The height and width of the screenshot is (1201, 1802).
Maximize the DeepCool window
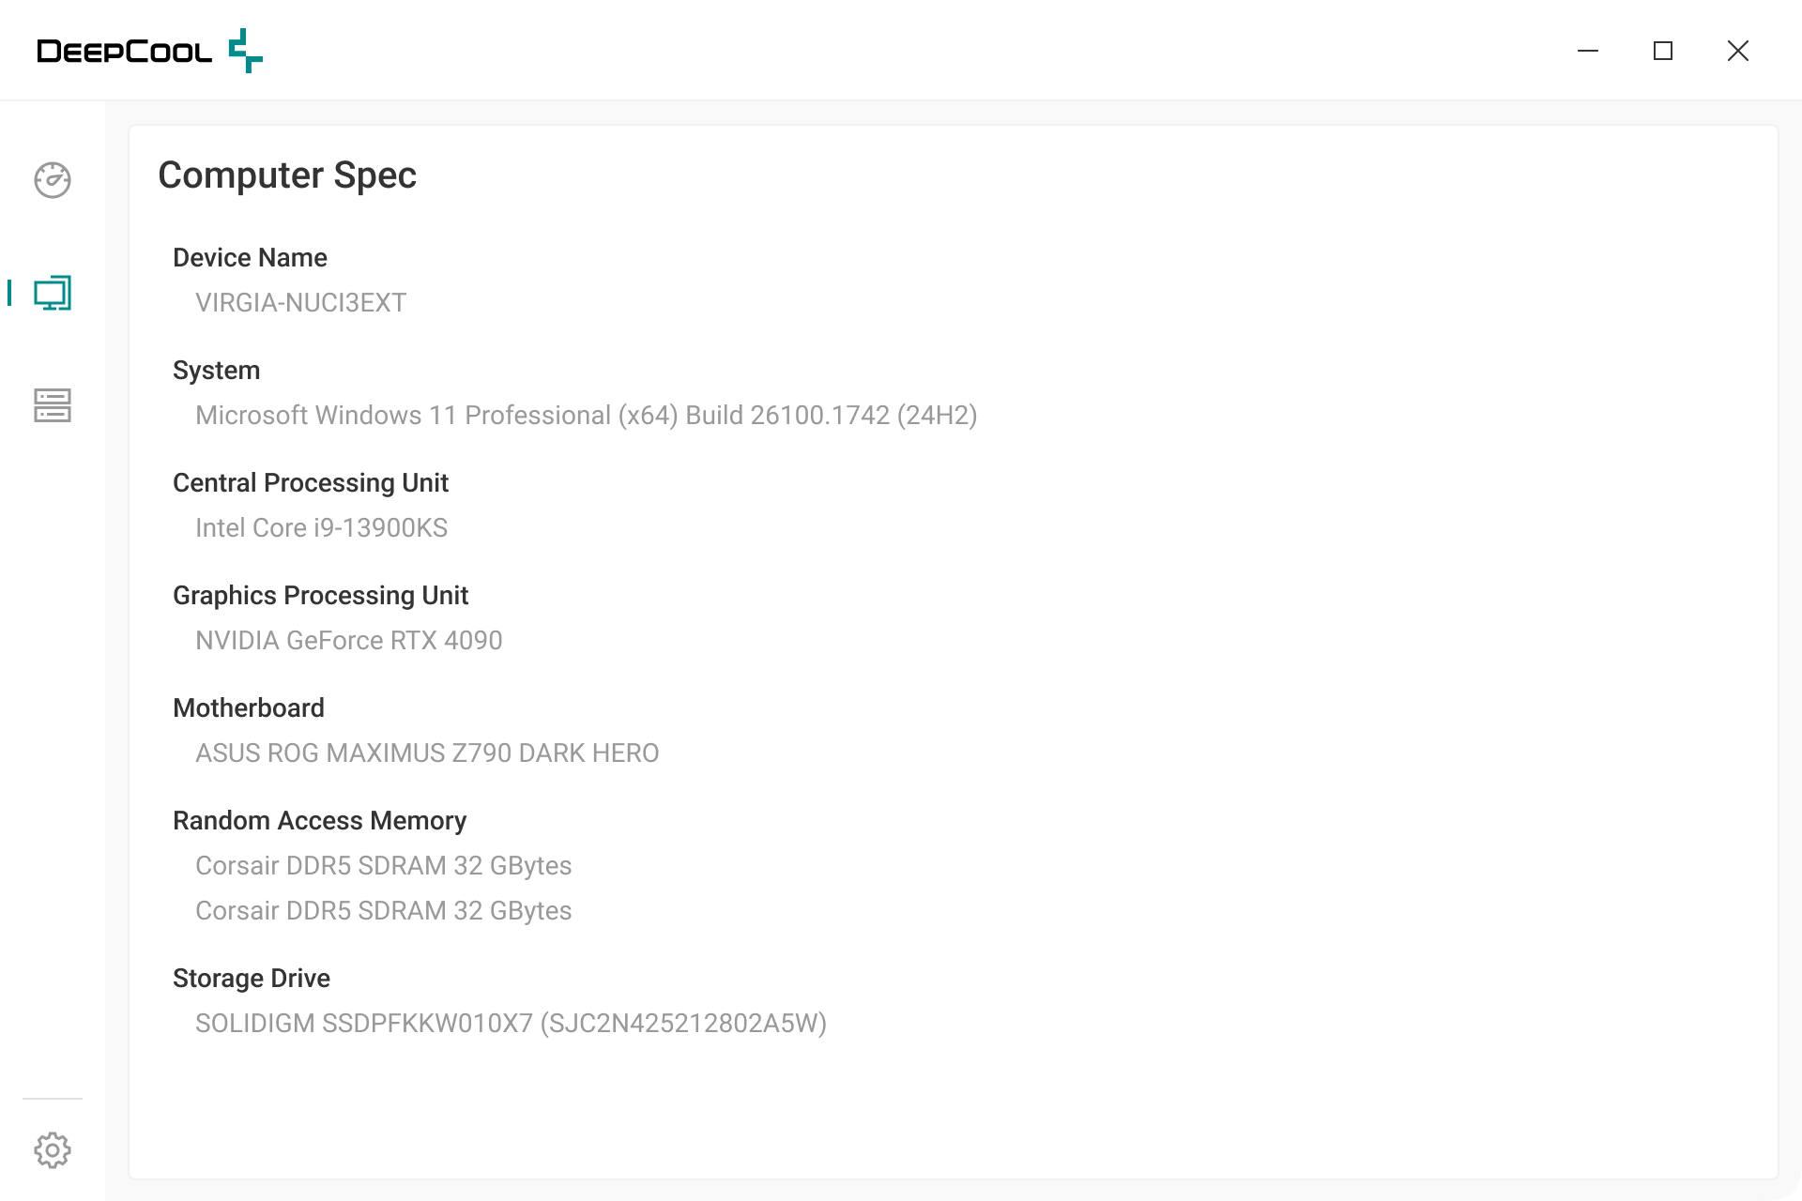tap(1663, 51)
